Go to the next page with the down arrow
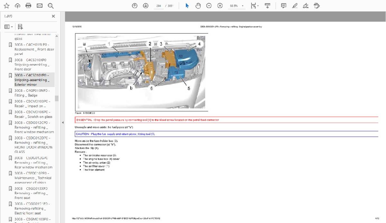Image resolution: width=386 pixels, height=223 pixels. tap(145, 6)
